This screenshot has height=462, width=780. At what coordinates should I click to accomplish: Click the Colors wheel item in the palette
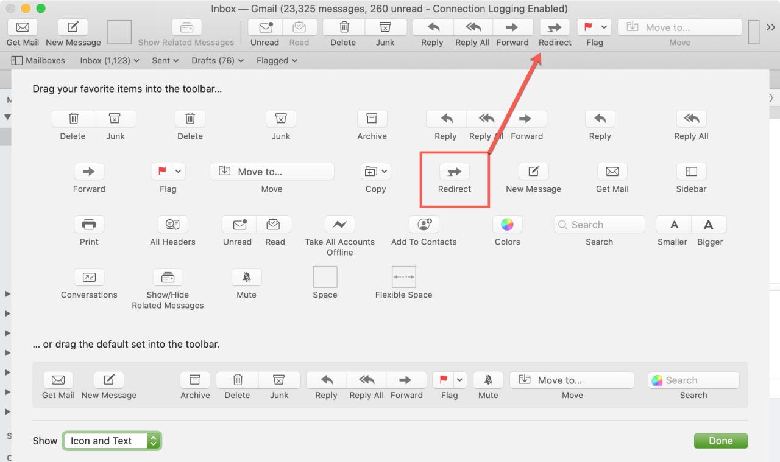(x=507, y=225)
